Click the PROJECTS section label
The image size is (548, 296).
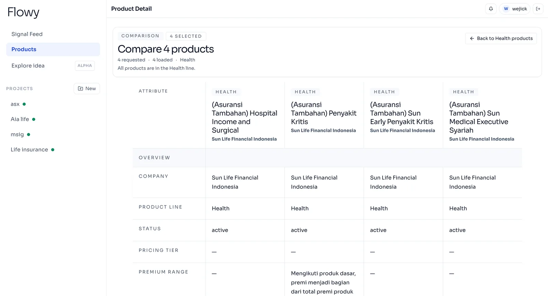[20, 89]
